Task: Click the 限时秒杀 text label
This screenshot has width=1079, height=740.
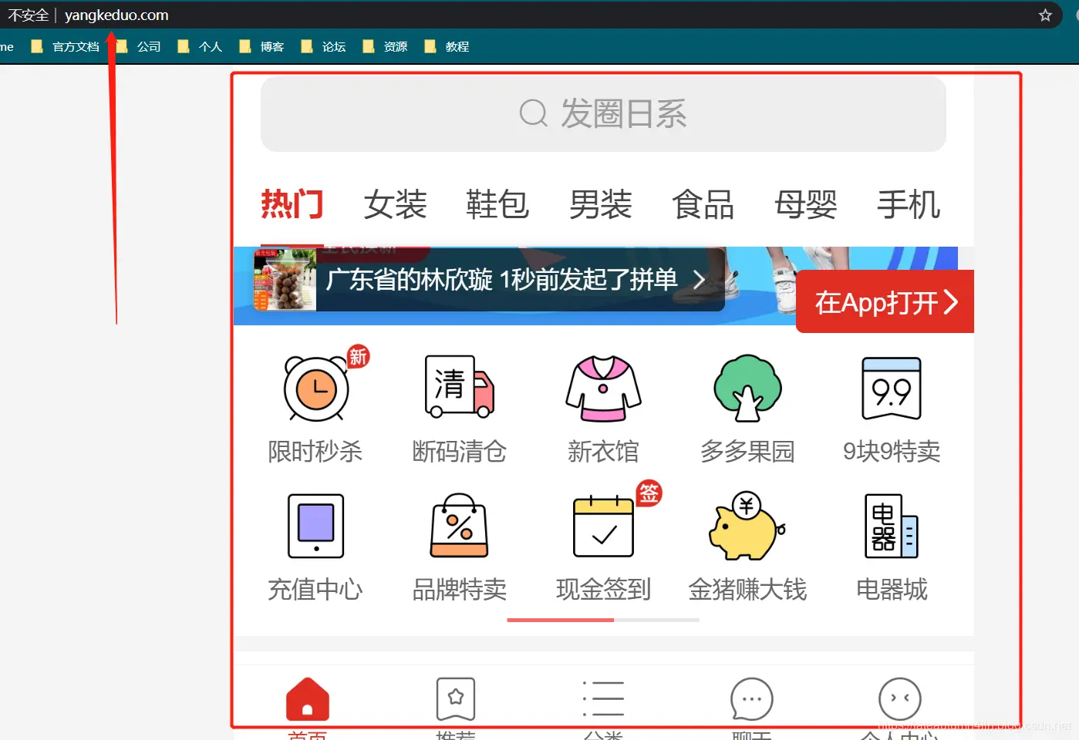Action: coord(315,451)
